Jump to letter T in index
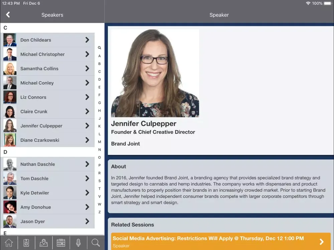The height and width of the screenshot is (250, 334). point(100,189)
